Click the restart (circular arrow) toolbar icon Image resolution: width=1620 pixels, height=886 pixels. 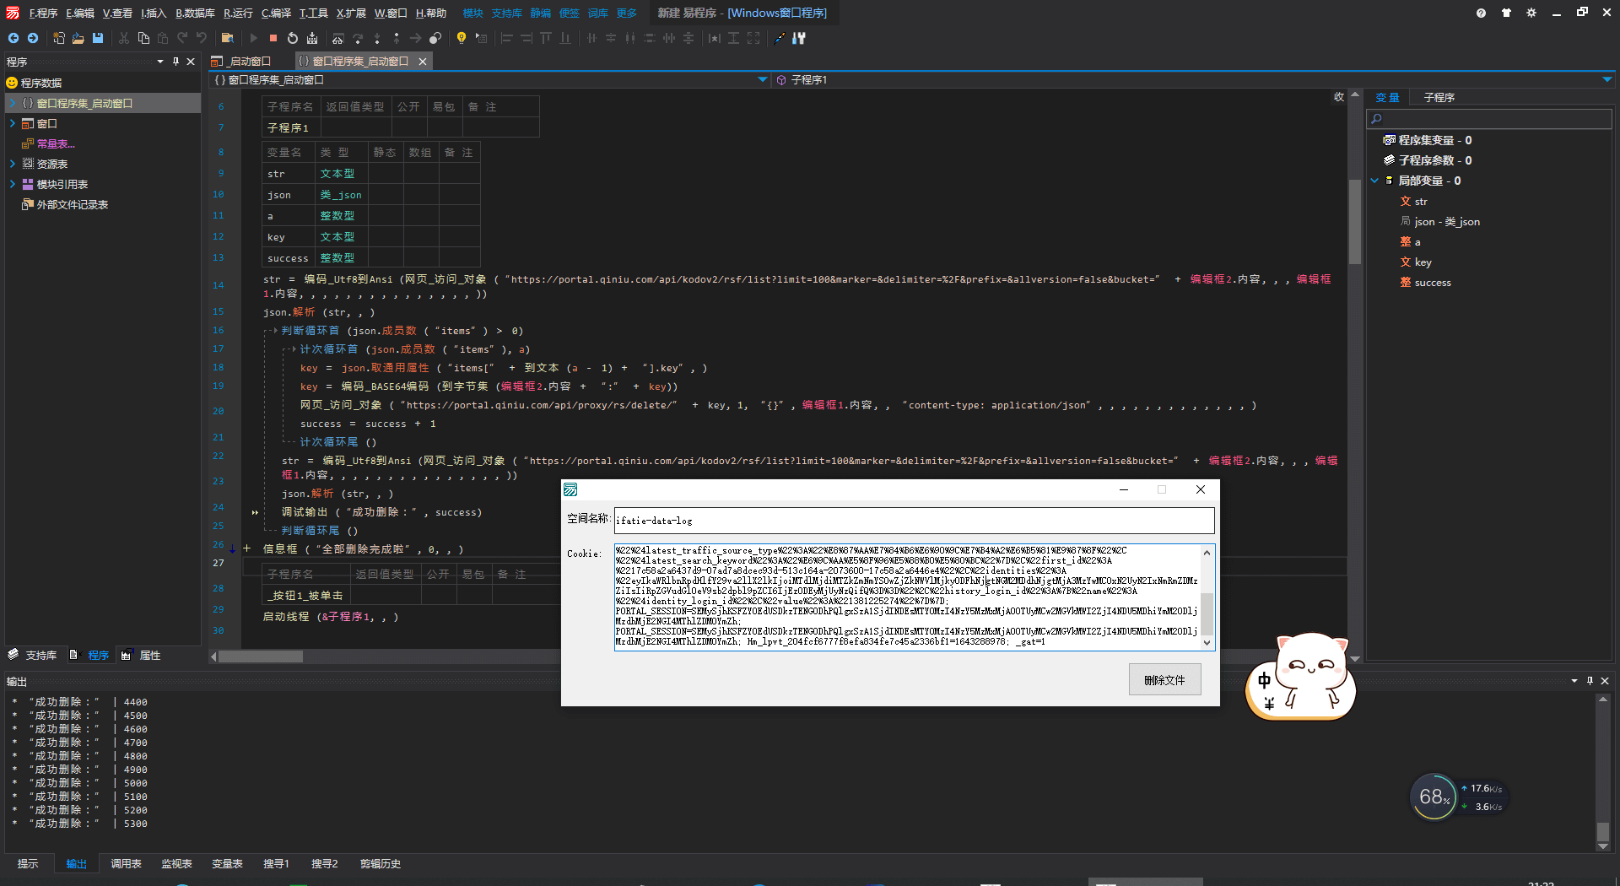[x=292, y=38]
